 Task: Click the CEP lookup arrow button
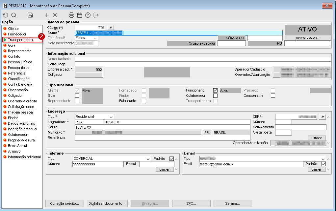tap(323, 116)
